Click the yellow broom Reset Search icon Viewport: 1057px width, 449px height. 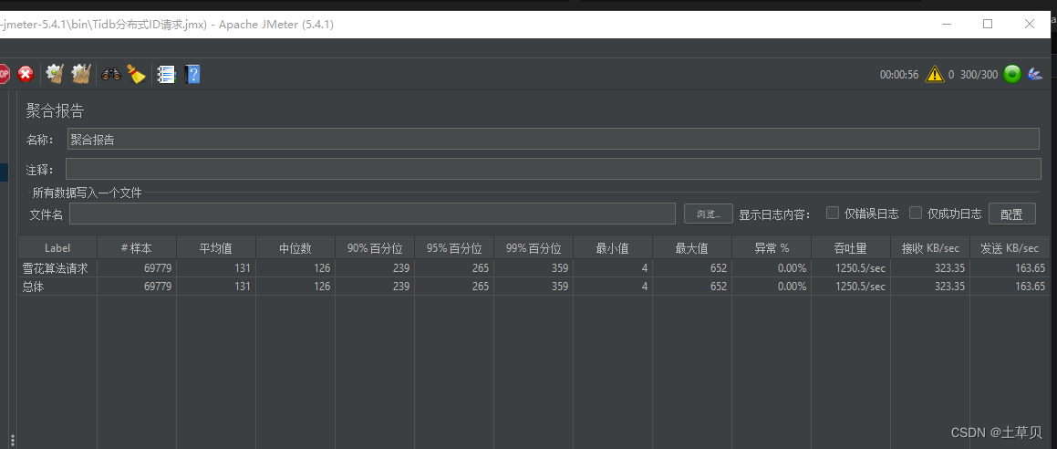coord(137,74)
